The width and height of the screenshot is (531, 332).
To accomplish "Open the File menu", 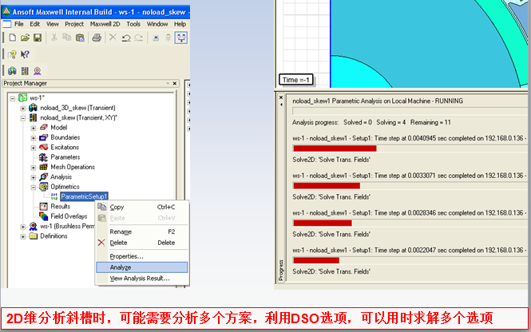I will [x=19, y=24].
